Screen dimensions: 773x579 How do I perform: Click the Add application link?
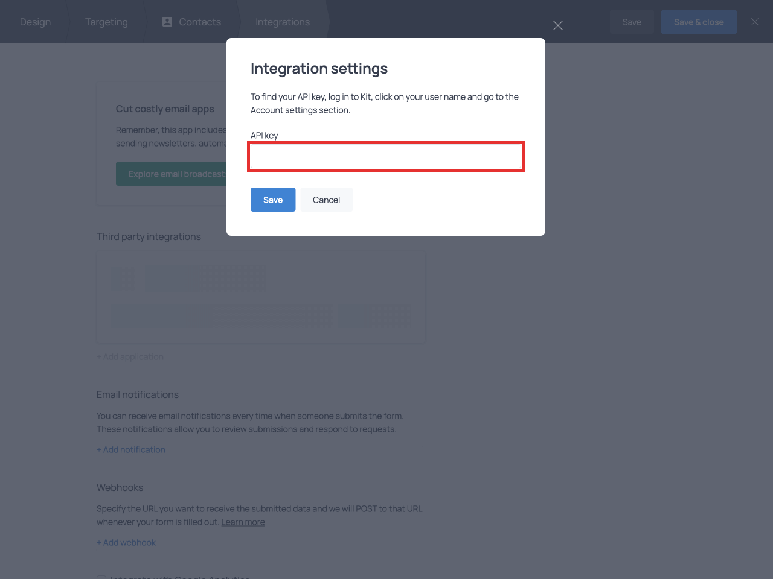tap(130, 357)
